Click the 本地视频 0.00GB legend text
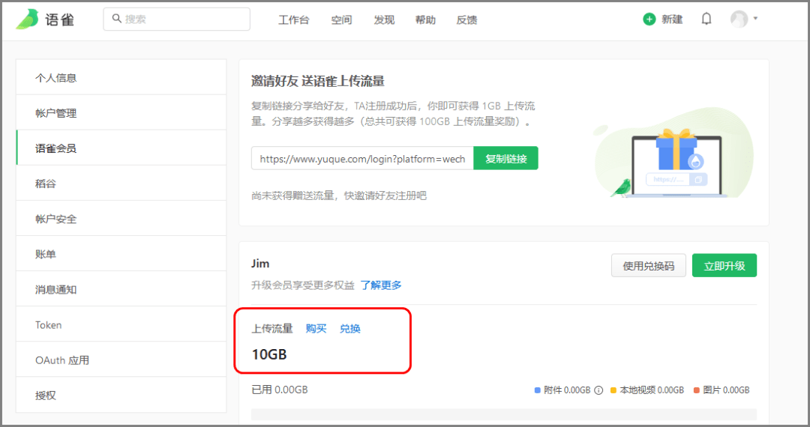The image size is (810, 427). [x=652, y=390]
